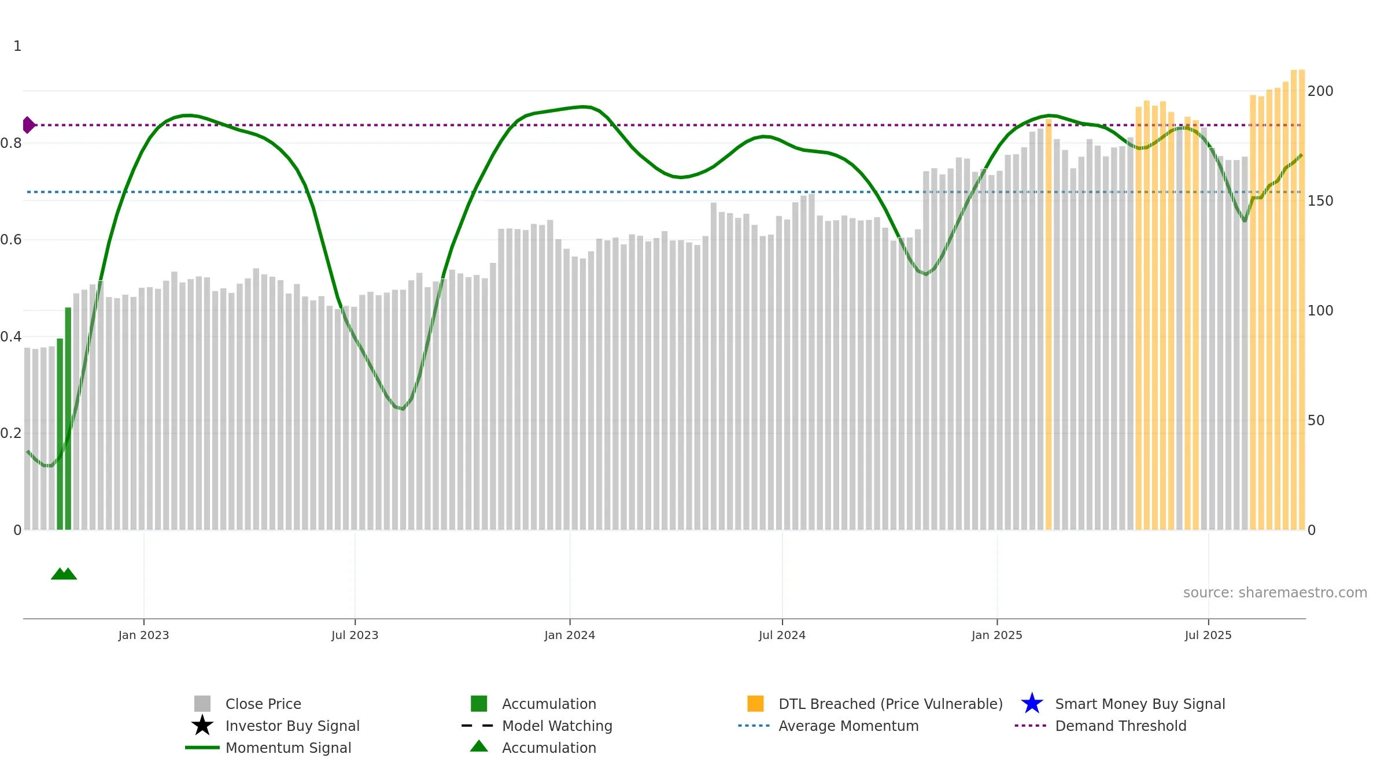
Task: Click the 0.6 value on left axis
Action: click(x=11, y=239)
